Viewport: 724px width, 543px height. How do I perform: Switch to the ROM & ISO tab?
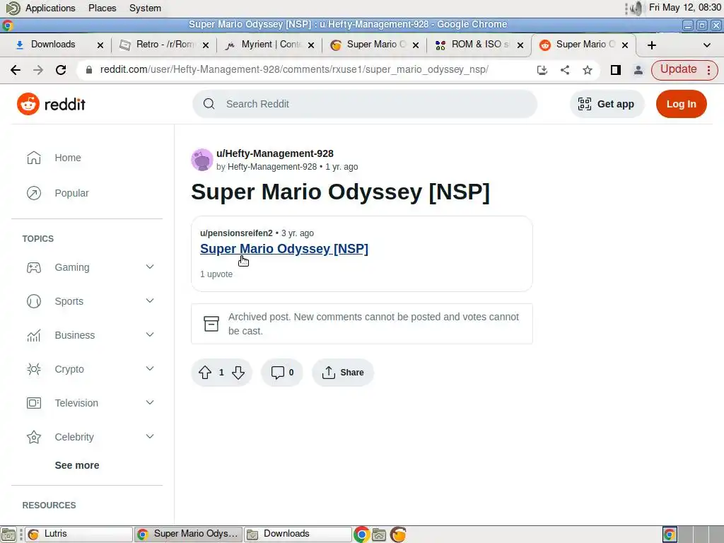474,45
